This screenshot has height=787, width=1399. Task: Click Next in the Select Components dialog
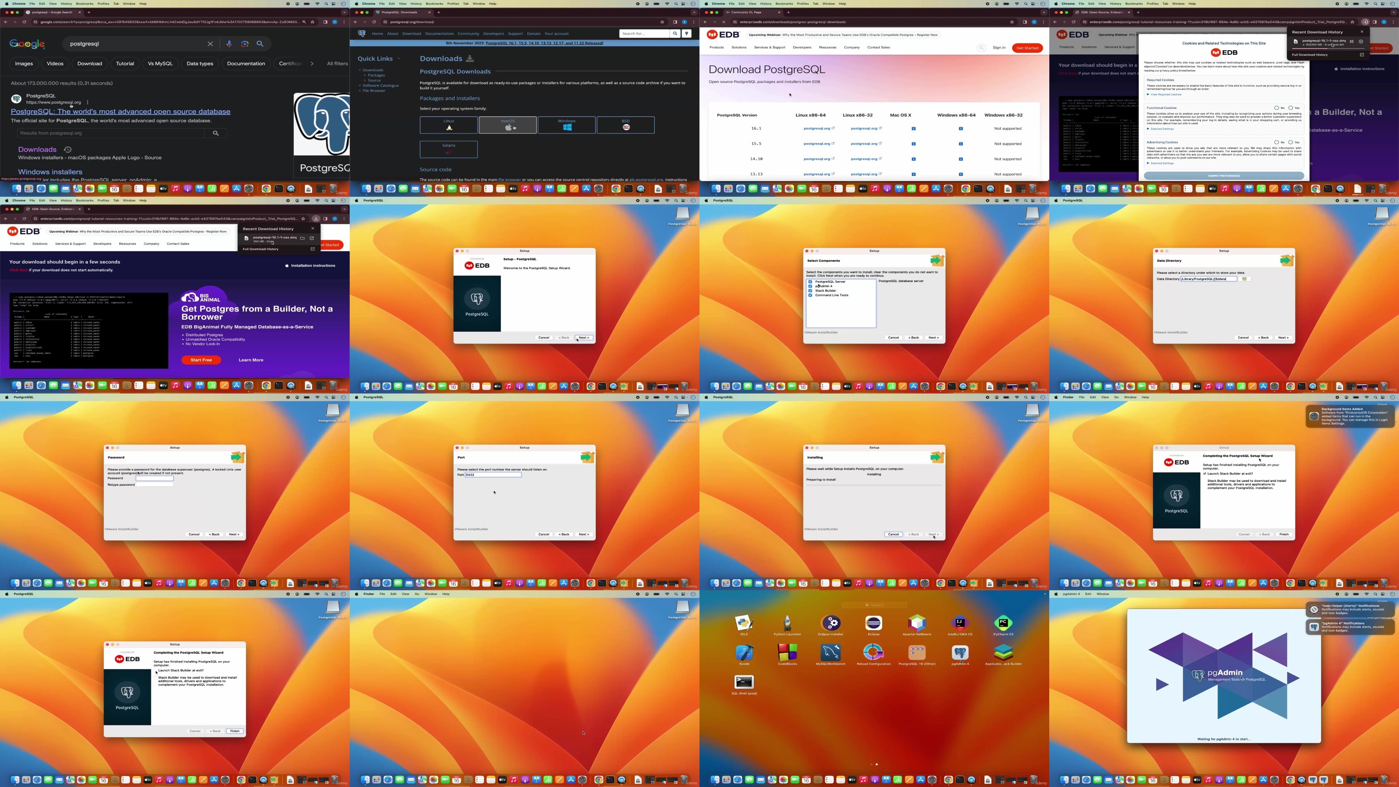(933, 338)
